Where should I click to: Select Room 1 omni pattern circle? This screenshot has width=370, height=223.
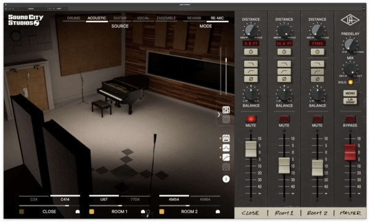point(148,212)
